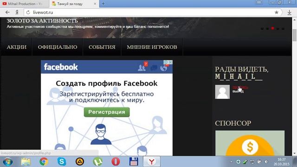
Task: Open AIMP player from the taskbar
Action: [80, 162]
